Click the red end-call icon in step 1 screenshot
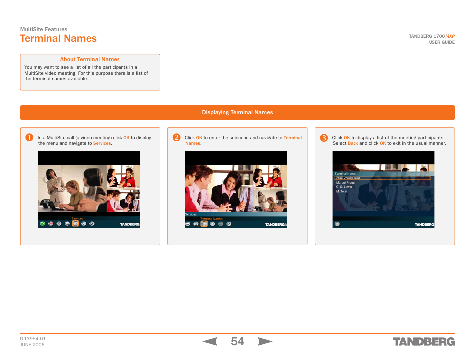Screen dimensions: 475x357 point(51,224)
